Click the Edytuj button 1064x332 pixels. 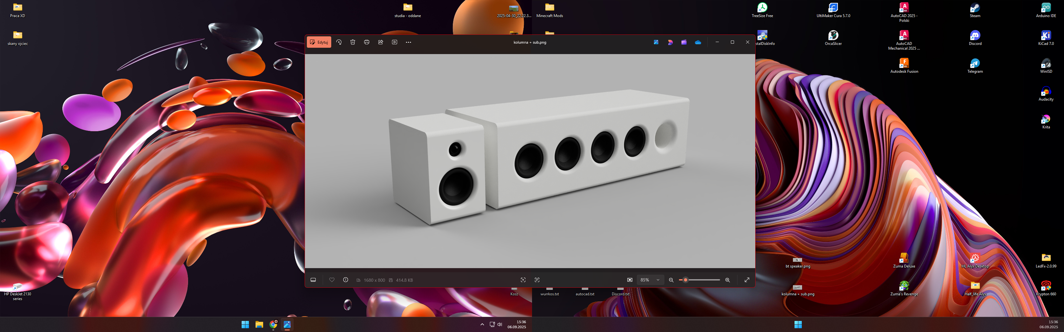click(319, 42)
